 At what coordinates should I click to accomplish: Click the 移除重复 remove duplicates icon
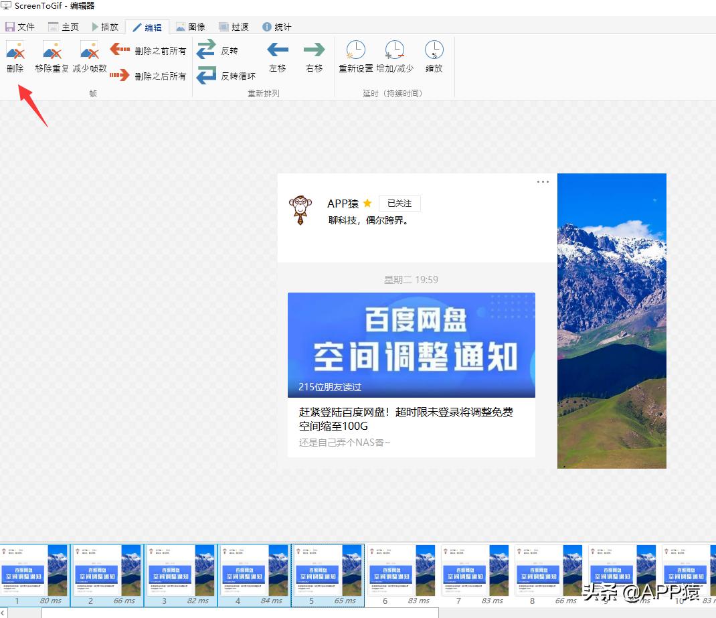coord(52,51)
